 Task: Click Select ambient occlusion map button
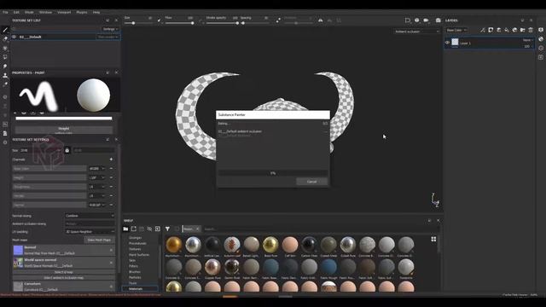click(x=64, y=278)
